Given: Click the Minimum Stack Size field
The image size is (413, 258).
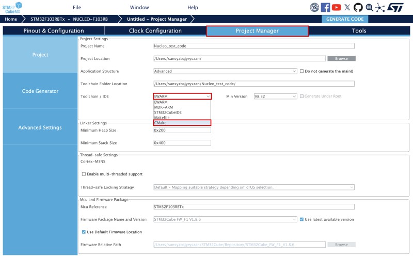Looking at the screenshot, I should tap(182, 143).
